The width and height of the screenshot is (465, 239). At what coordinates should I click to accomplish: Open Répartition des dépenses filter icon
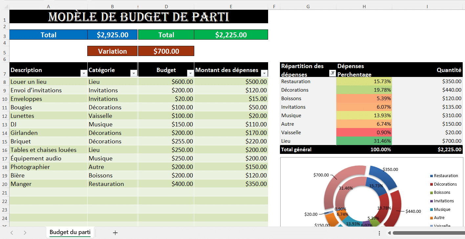[x=332, y=73]
